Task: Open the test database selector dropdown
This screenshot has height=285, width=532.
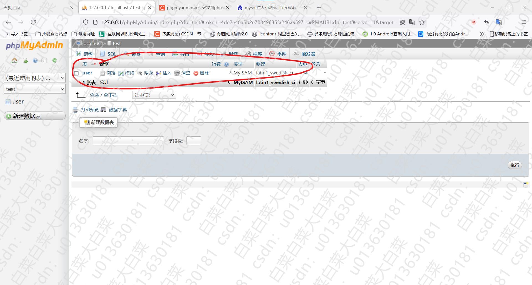Action: 35,89
